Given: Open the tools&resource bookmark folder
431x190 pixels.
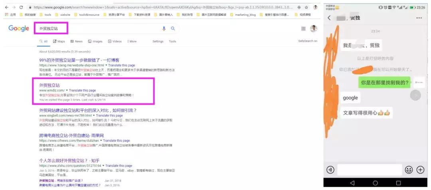Looking at the screenshot, I should pyautogui.click(x=87, y=15).
